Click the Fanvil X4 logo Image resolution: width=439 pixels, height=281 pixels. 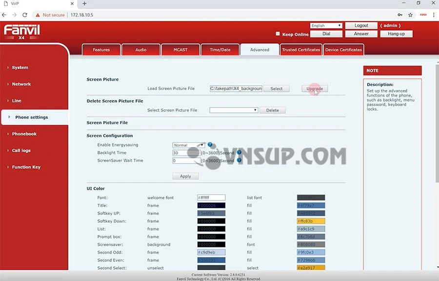tap(22, 32)
